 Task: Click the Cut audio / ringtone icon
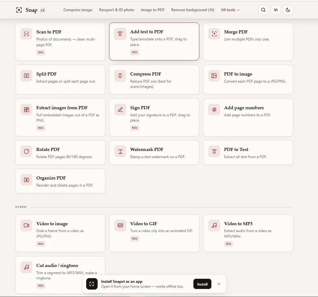click(x=26, y=267)
